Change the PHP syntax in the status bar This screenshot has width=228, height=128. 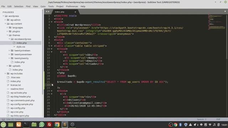(218, 119)
